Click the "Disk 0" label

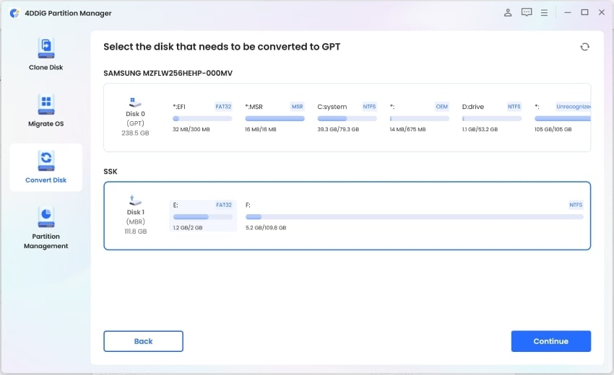[x=135, y=114]
